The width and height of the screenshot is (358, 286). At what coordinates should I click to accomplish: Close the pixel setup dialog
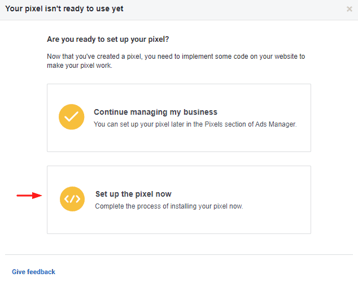tap(350, 9)
